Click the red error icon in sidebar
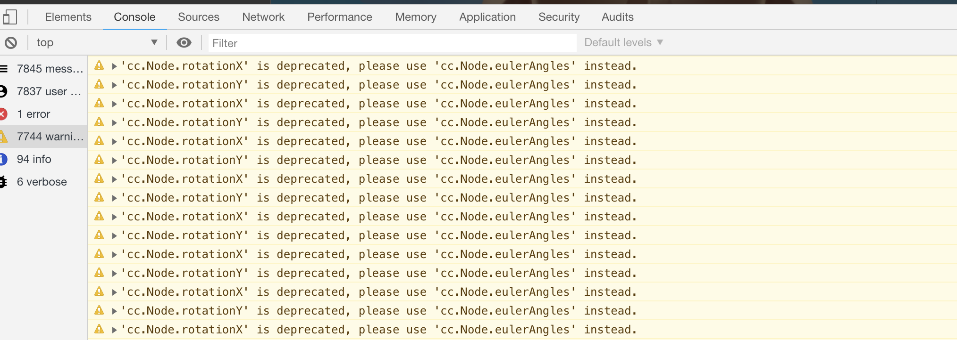 tap(3, 114)
